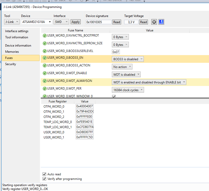209x191 pixels.
Task: Click the upper Value column header beside Fuse Name
Action: coord(150,30)
